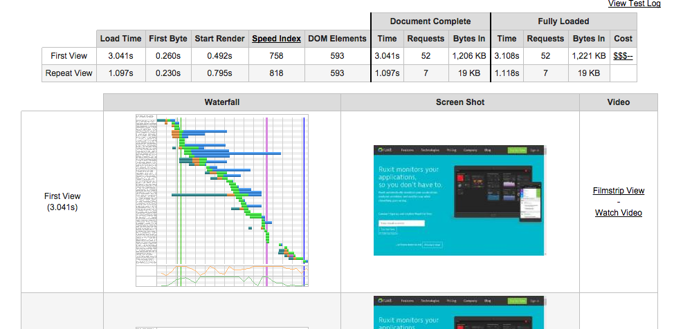Open the Filmstrip View link

618,190
